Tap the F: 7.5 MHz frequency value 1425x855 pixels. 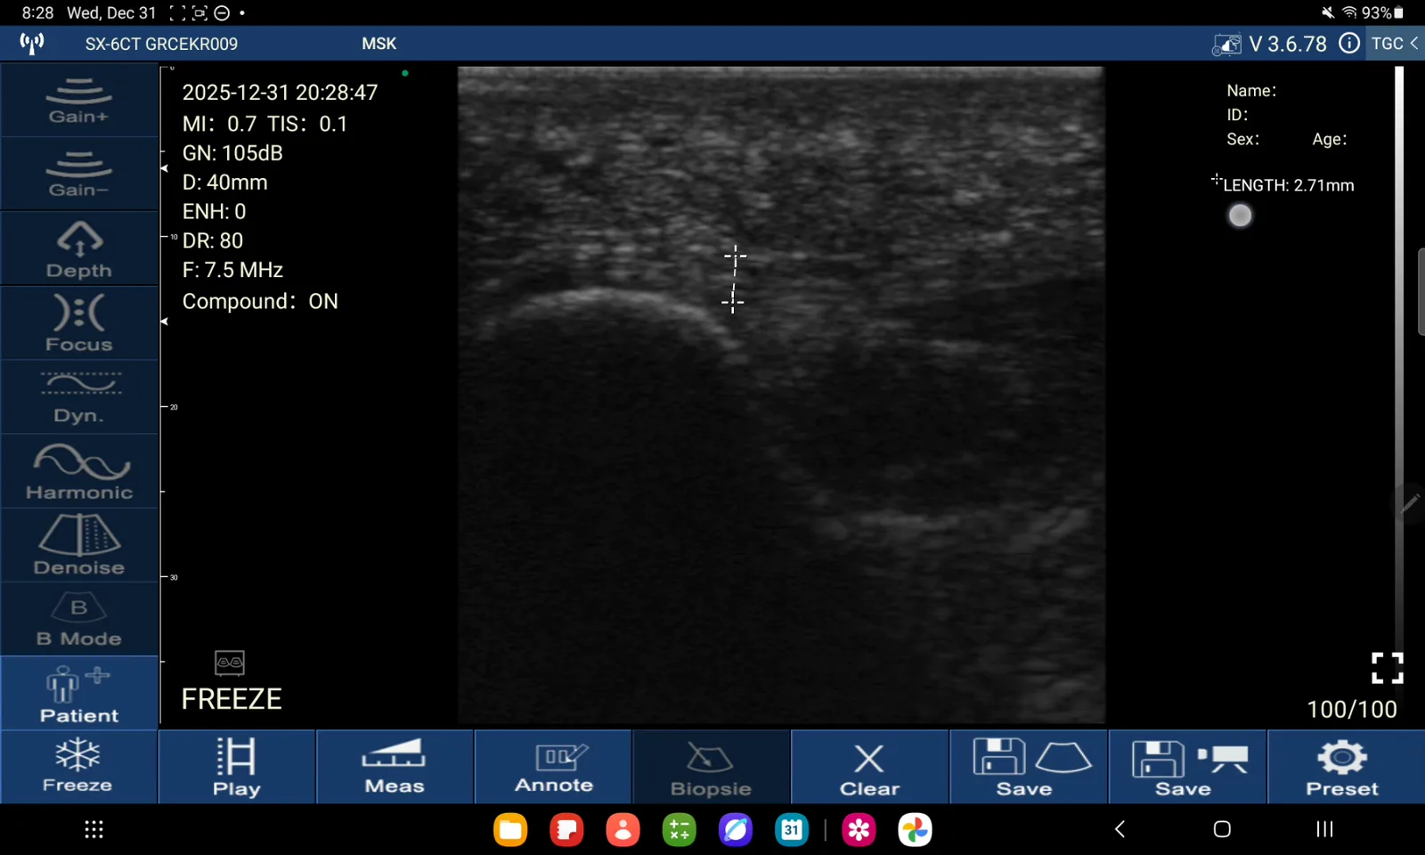(x=232, y=270)
